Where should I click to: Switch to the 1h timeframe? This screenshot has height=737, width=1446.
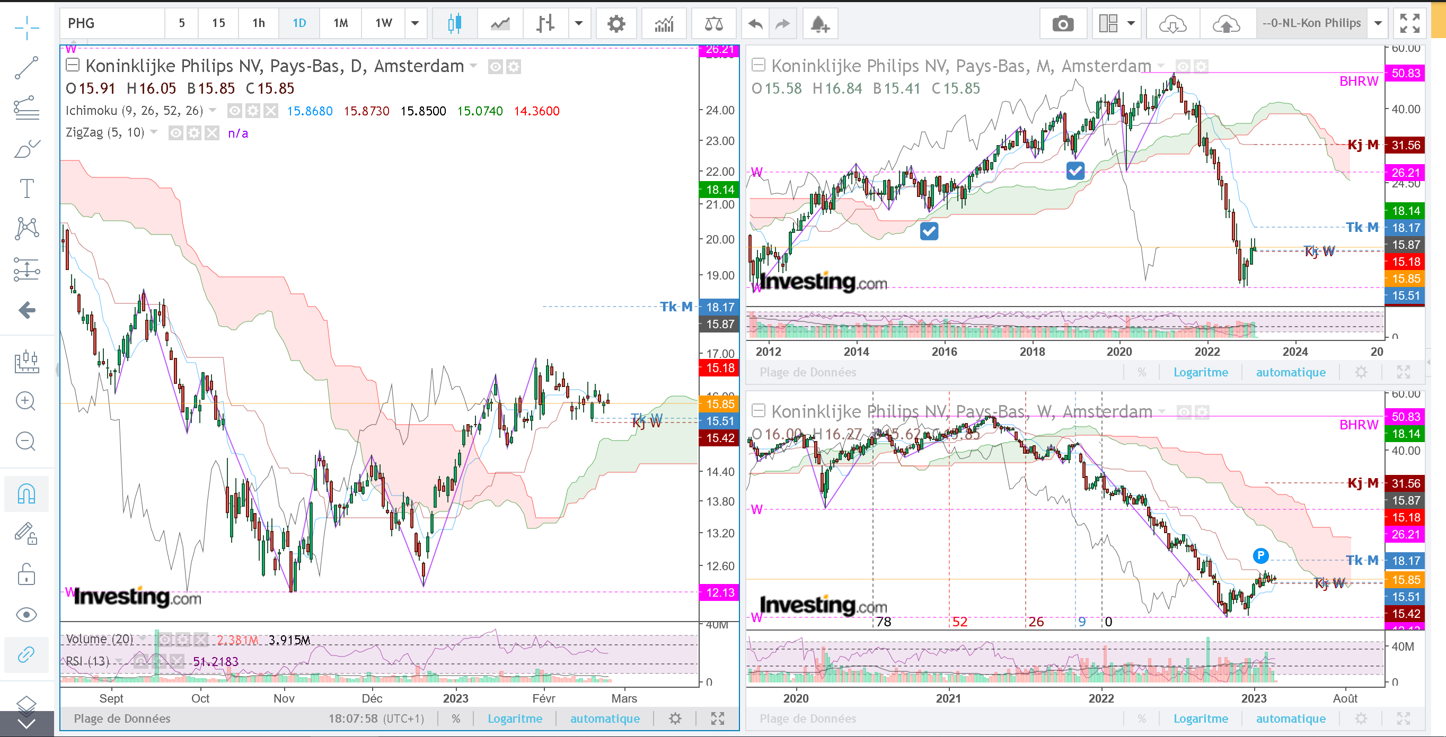coord(258,23)
